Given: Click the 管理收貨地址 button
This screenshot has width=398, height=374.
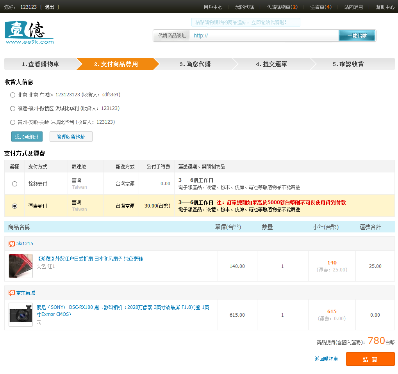Looking at the screenshot, I should pyautogui.click(x=71, y=137).
